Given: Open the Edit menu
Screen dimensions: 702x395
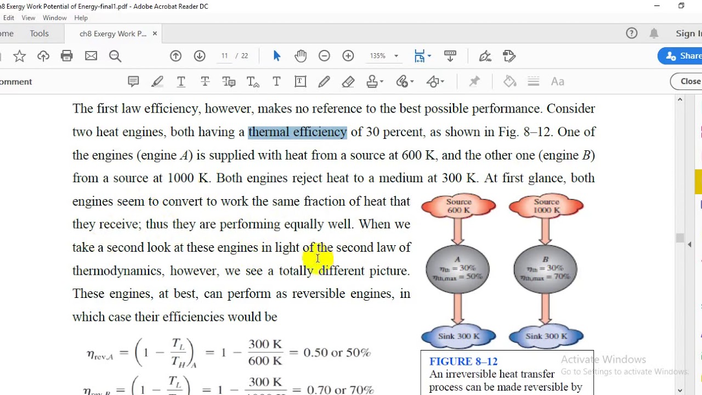Looking at the screenshot, I should [8, 18].
